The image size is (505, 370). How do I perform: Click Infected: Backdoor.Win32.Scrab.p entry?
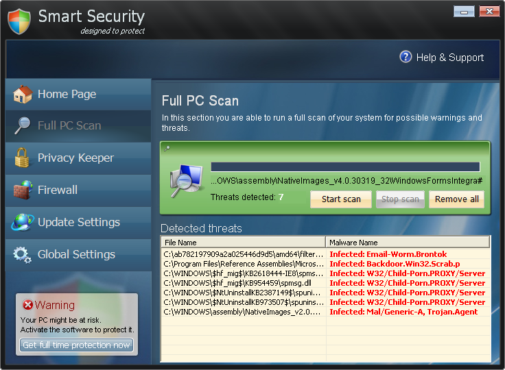coord(395,264)
